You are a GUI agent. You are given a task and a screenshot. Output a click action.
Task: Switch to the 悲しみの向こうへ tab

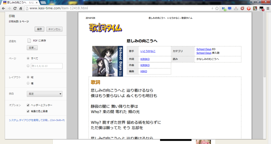point(20,3)
